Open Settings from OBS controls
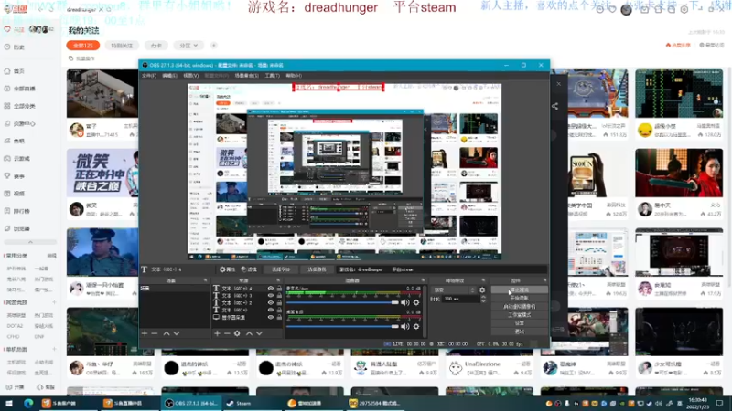This screenshot has height=411, width=732. pyautogui.click(x=519, y=323)
